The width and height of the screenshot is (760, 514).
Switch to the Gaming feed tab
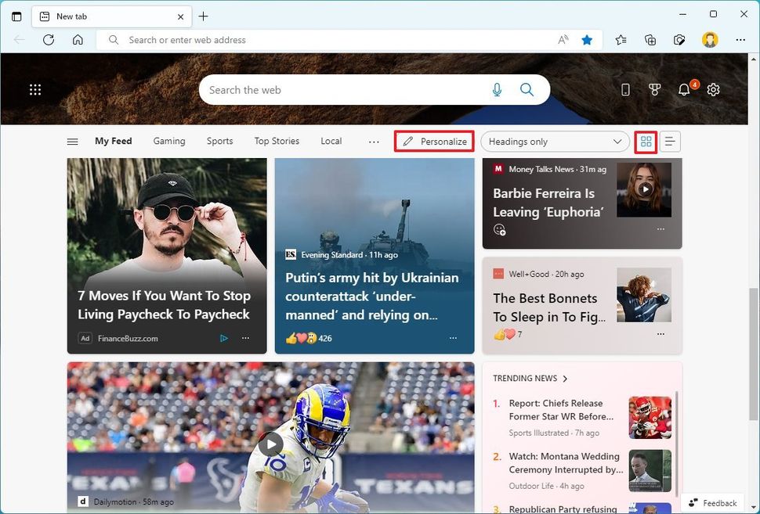point(169,142)
